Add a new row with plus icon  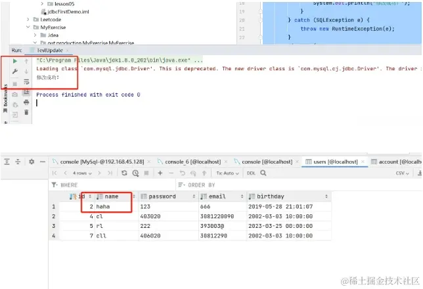[x=160, y=173]
